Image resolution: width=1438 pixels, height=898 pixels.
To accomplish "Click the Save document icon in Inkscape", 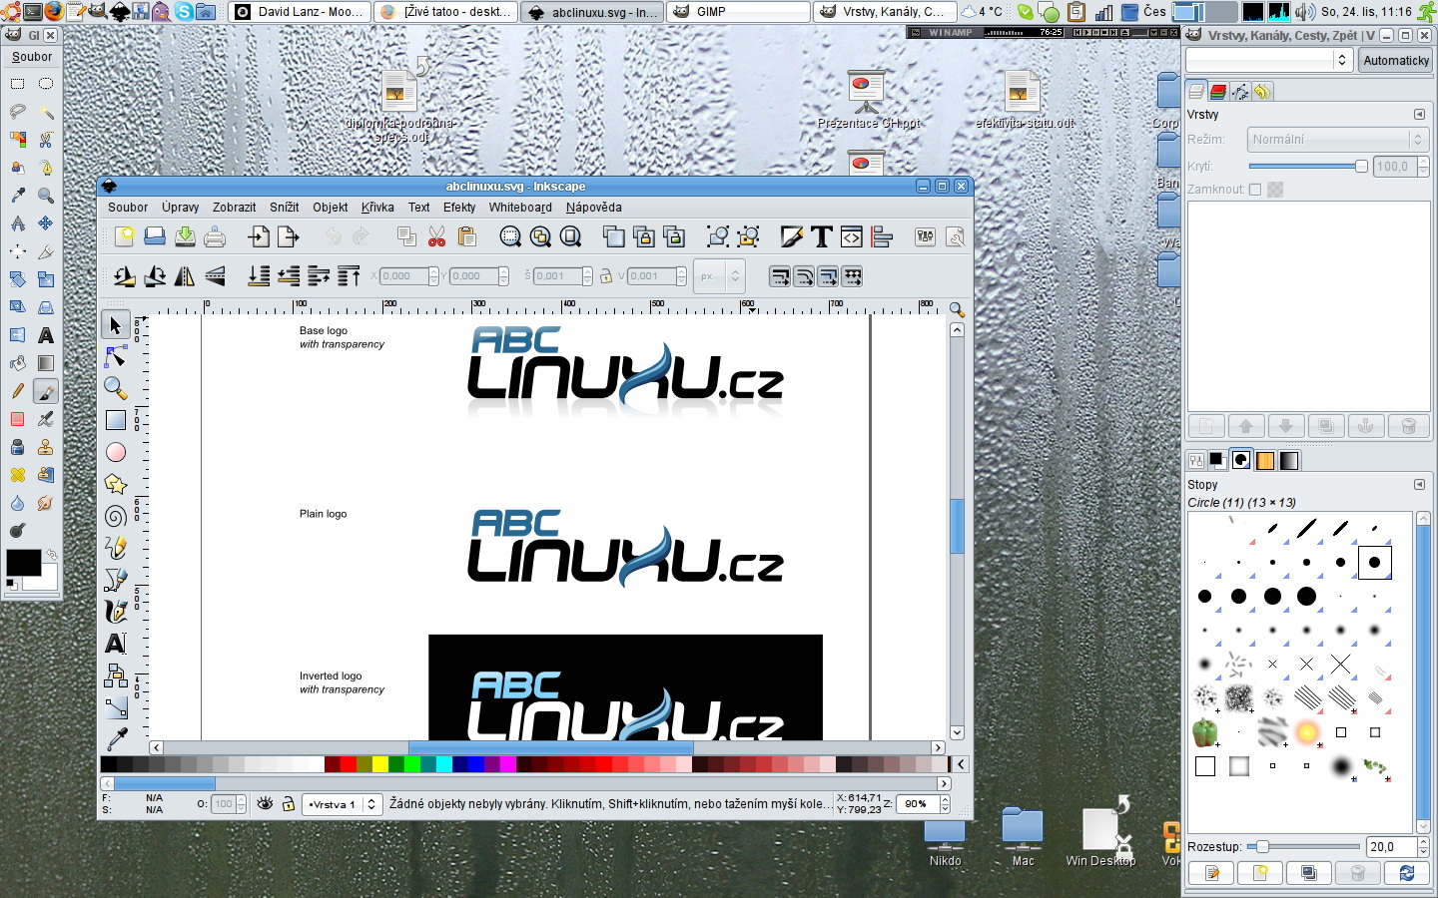I will click(185, 236).
